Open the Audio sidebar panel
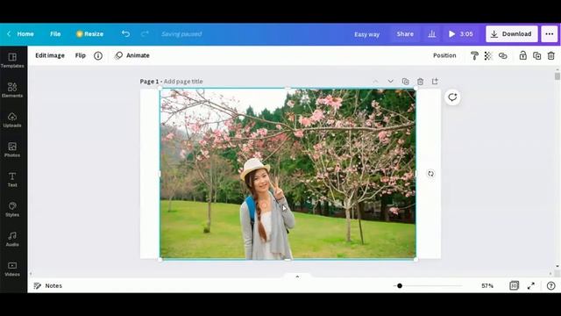The image size is (561, 316). (x=12, y=239)
